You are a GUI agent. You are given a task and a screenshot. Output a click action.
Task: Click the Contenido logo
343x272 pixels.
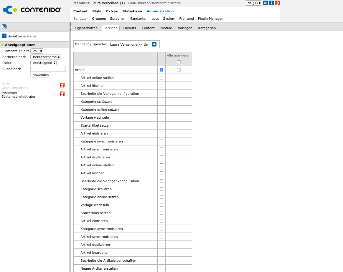[x=32, y=10]
